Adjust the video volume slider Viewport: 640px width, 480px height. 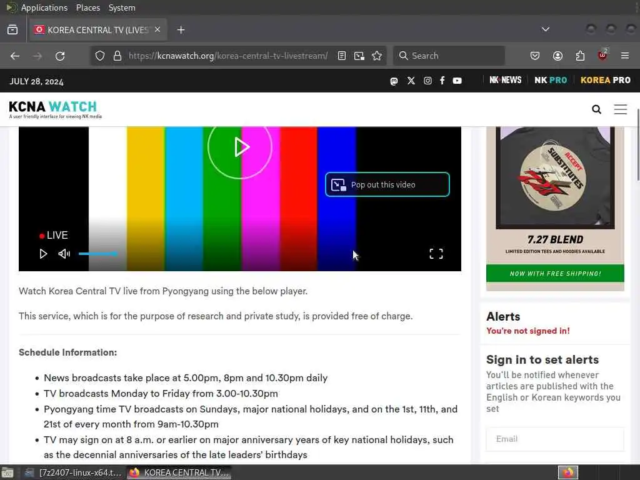98,254
